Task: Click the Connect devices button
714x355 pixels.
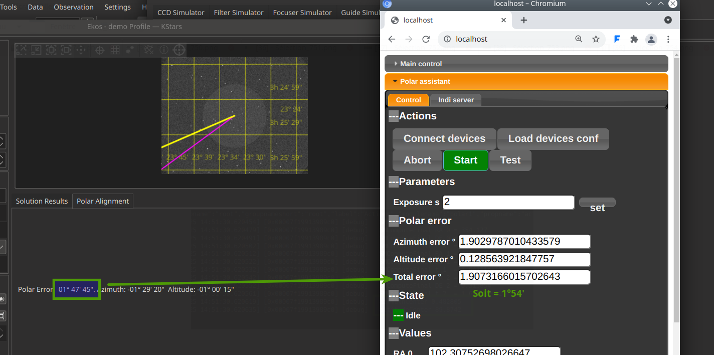Action: coord(444,138)
